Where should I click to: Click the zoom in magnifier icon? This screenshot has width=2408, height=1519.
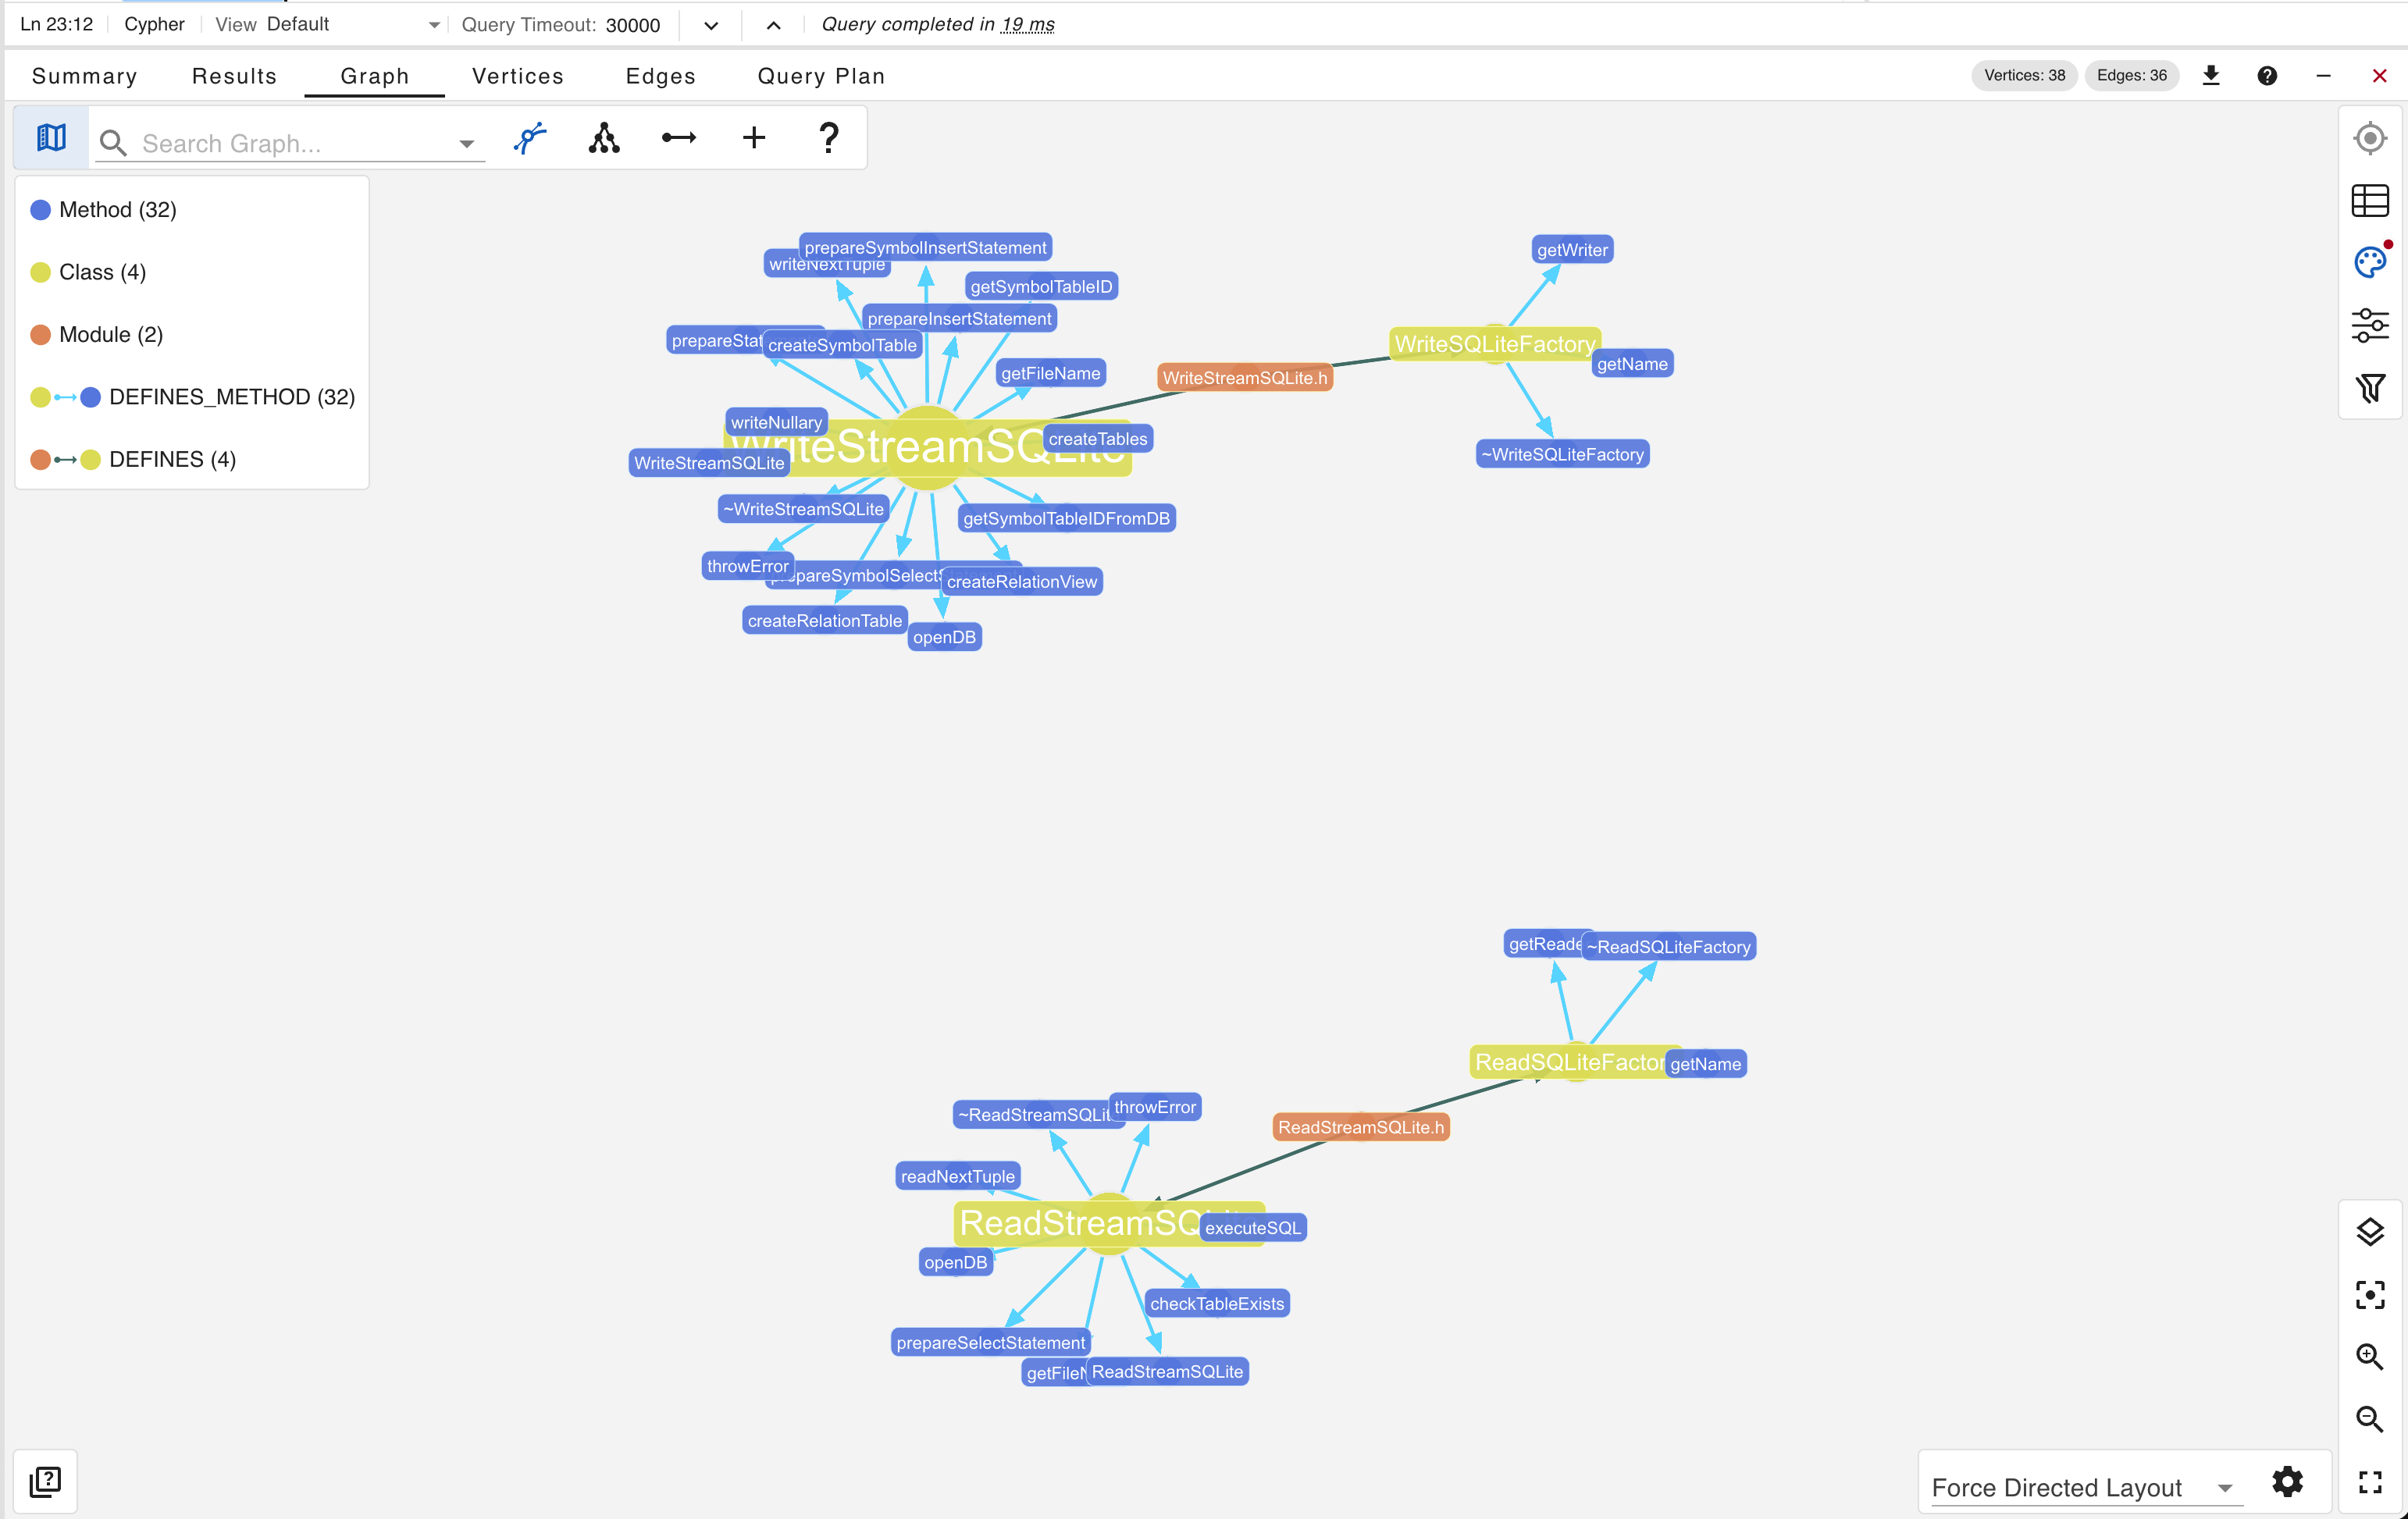tap(2370, 1356)
